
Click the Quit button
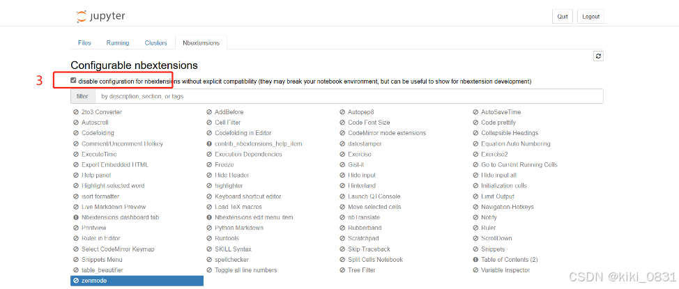[x=563, y=17]
